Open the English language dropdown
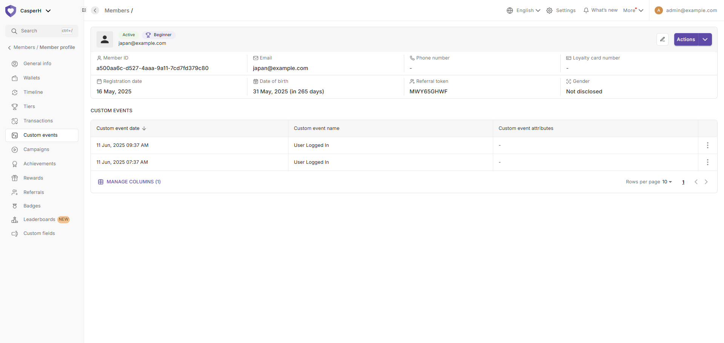724x343 pixels. click(x=523, y=11)
